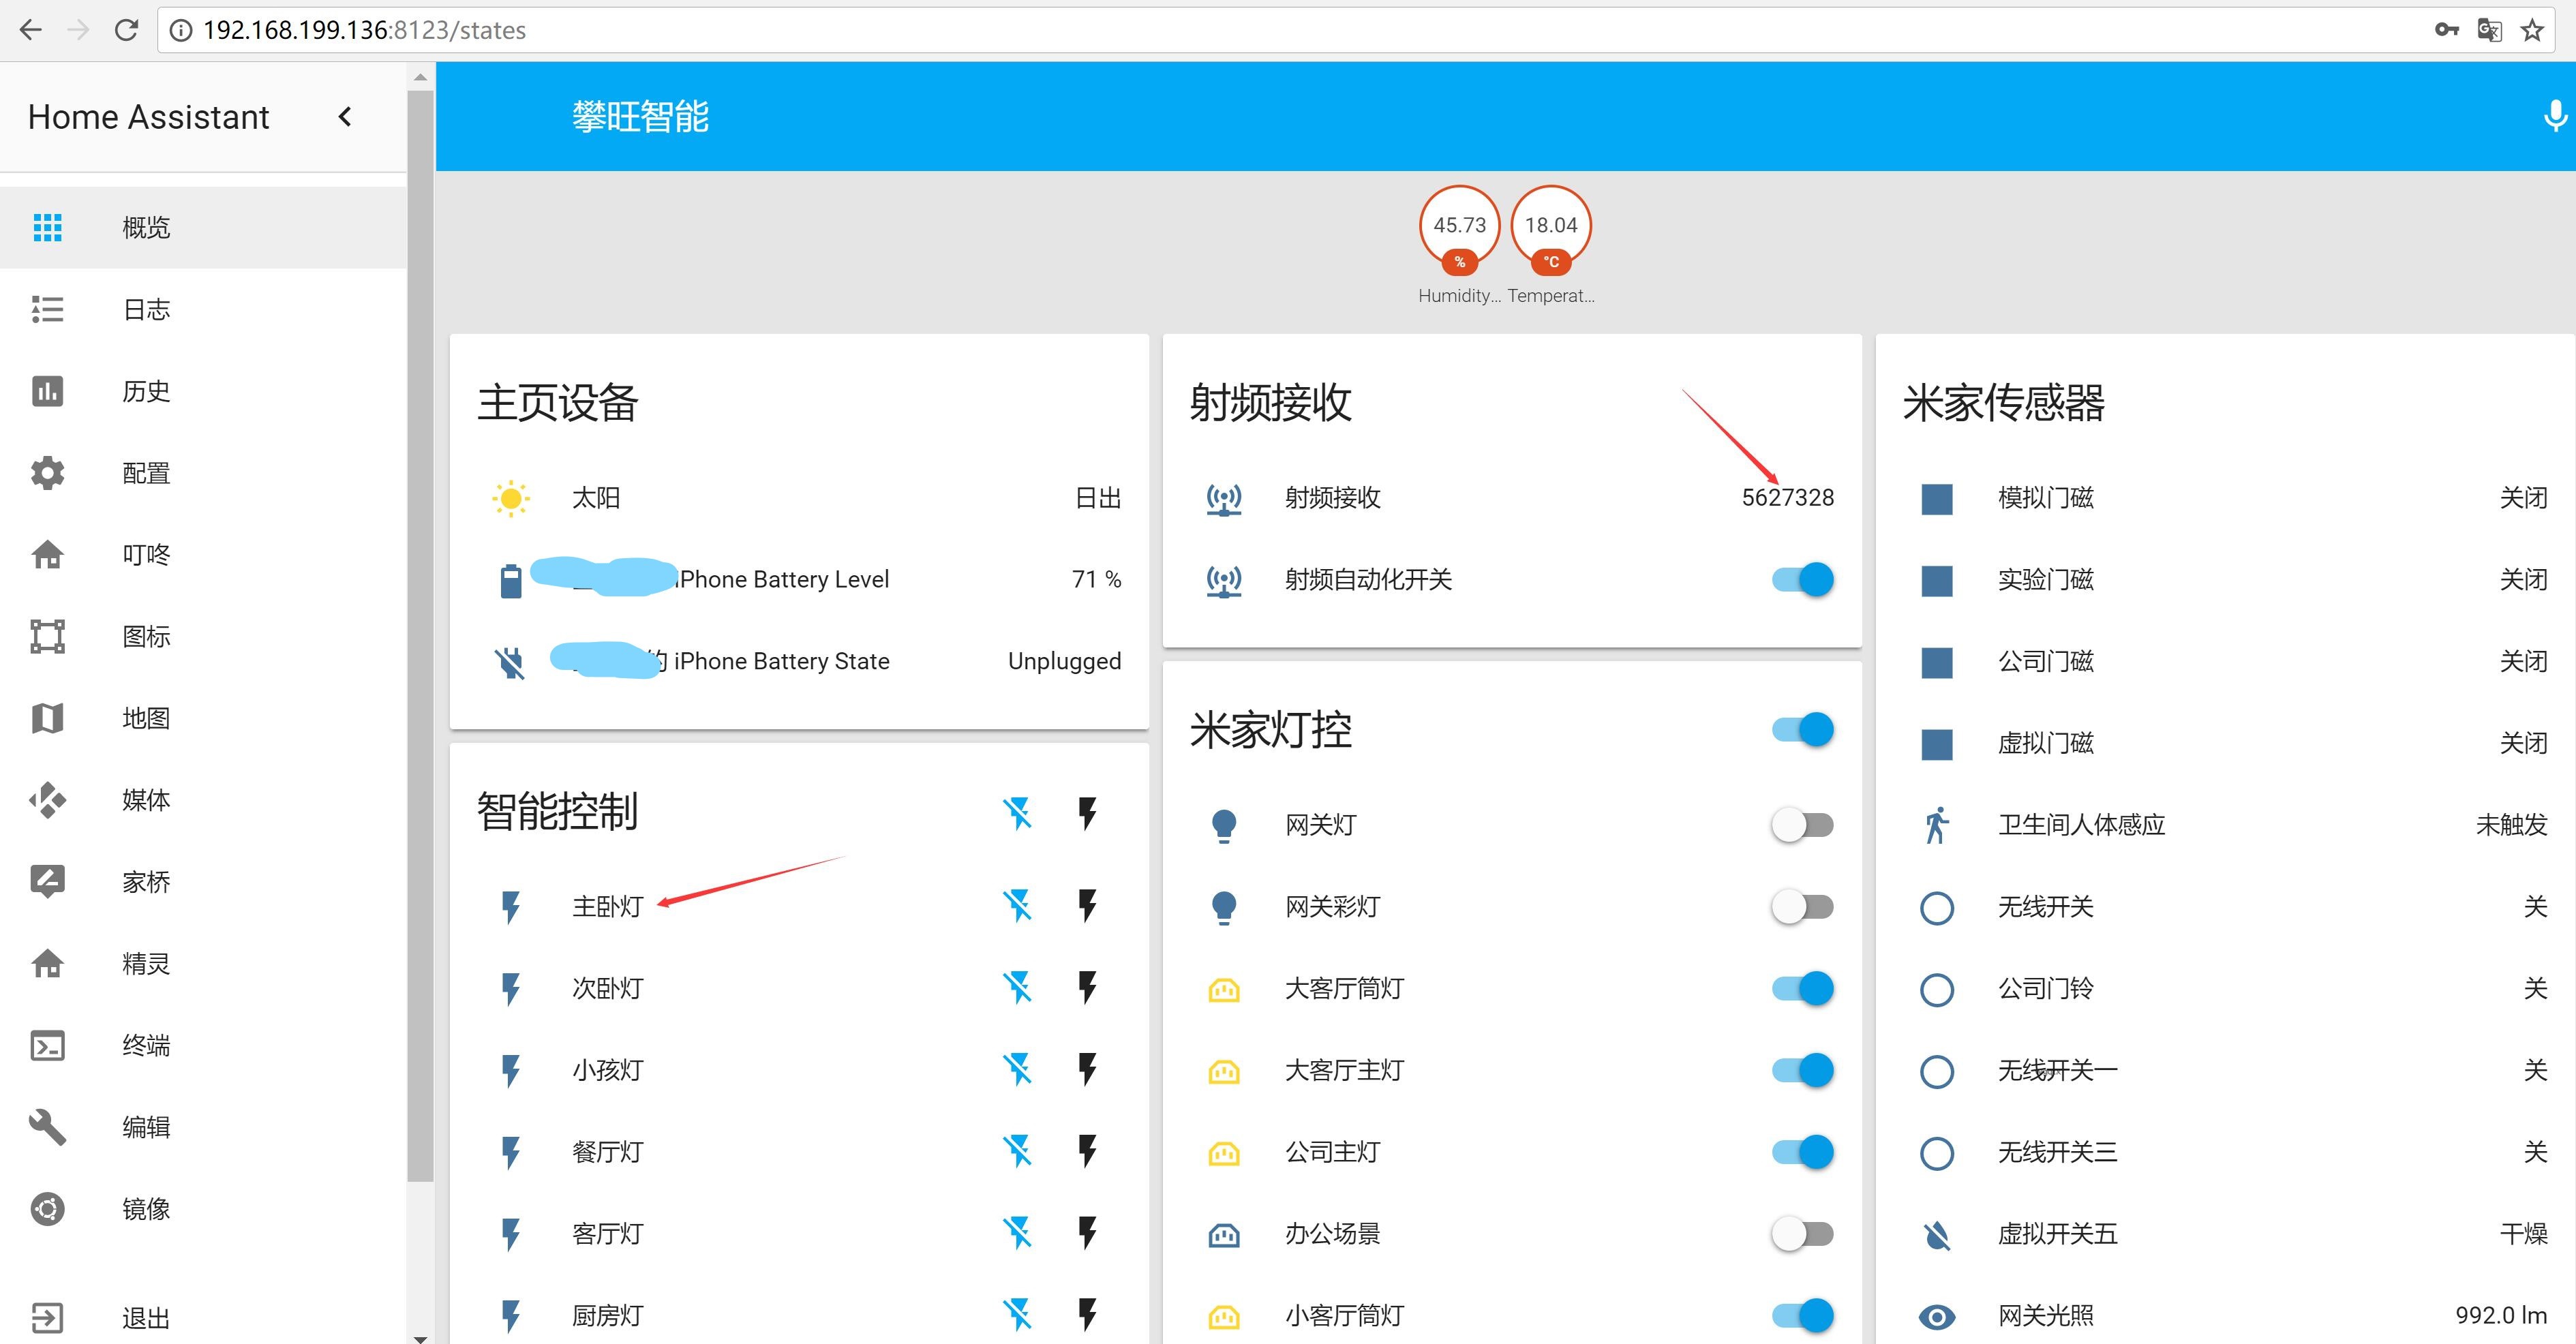Collapse the Home Assistant sidebar chevron
The image size is (2576, 1344).
point(345,117)
